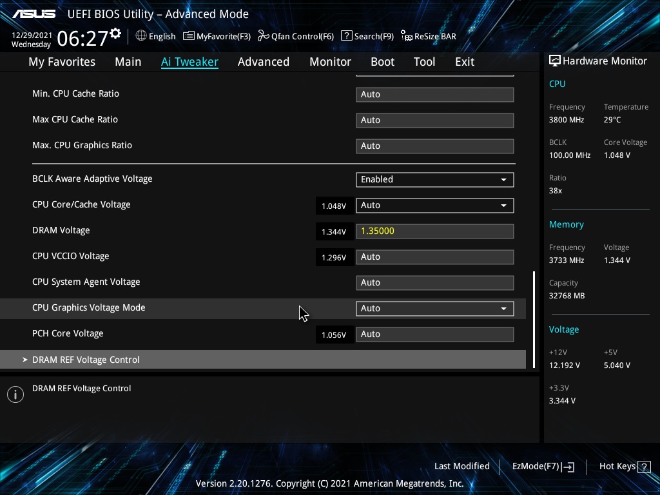Click Last Modified button
Image resolution: width=660 pixels, height=495 pixels.
pyautogui.click(x=461, y=467)
